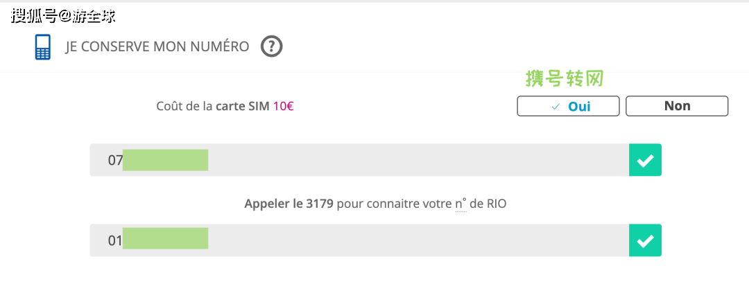Click the bold Appeler le 3179 text
Screen dimensions: 749x295
[x=289, y=204]
